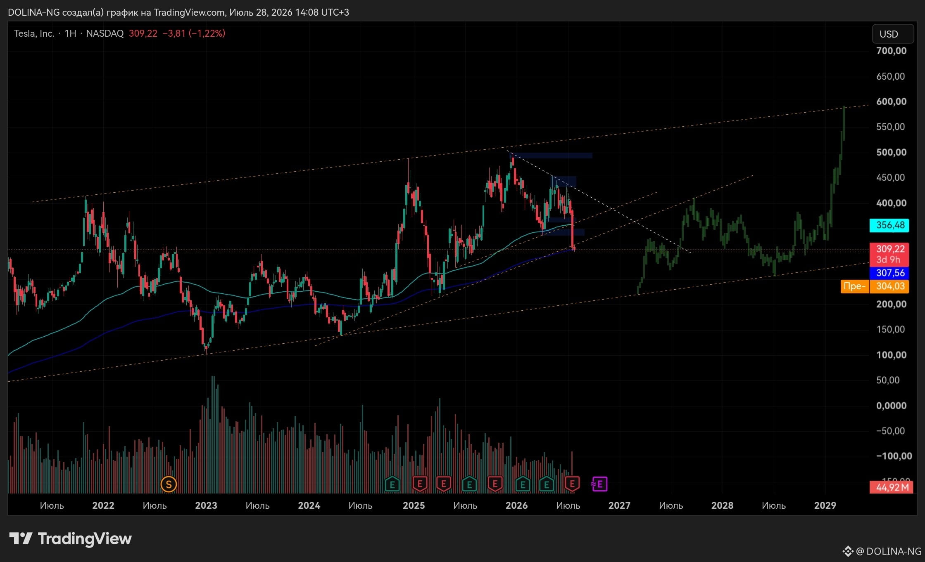Click the 2026 label on the time axis

click(516, 505)
